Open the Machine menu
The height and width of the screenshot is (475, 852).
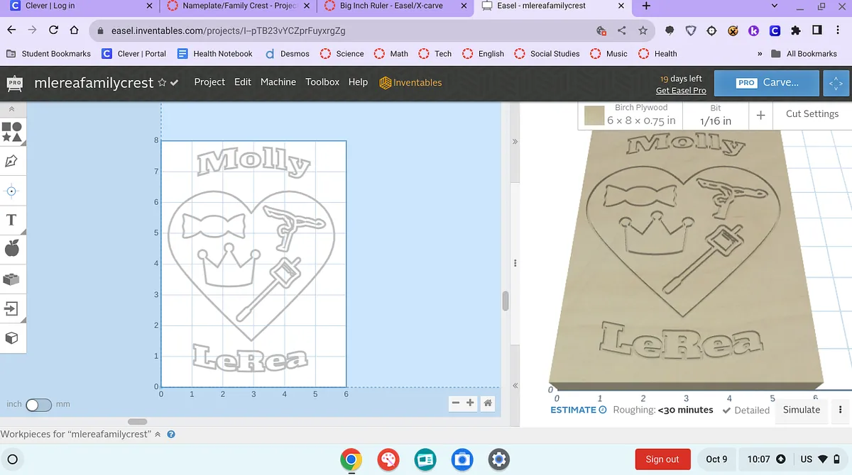click(x=278, y=82)
